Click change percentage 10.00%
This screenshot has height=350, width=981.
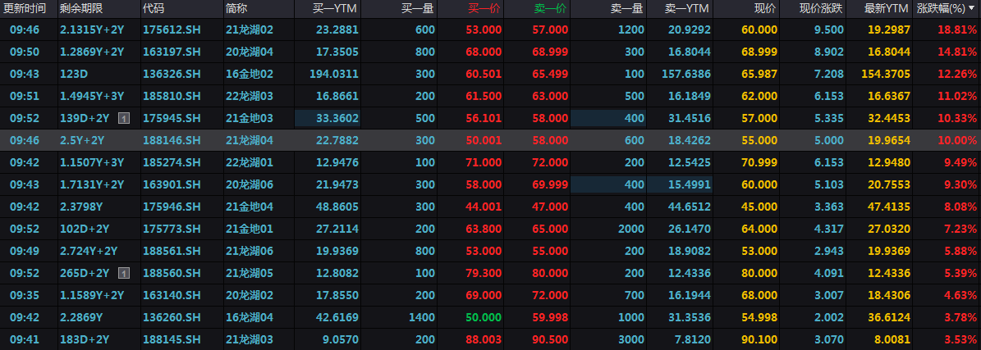click(956, 141)
